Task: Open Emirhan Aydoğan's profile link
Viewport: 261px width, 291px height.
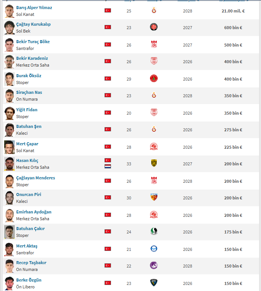Action: pyautogui.click(x=34, y=212)
